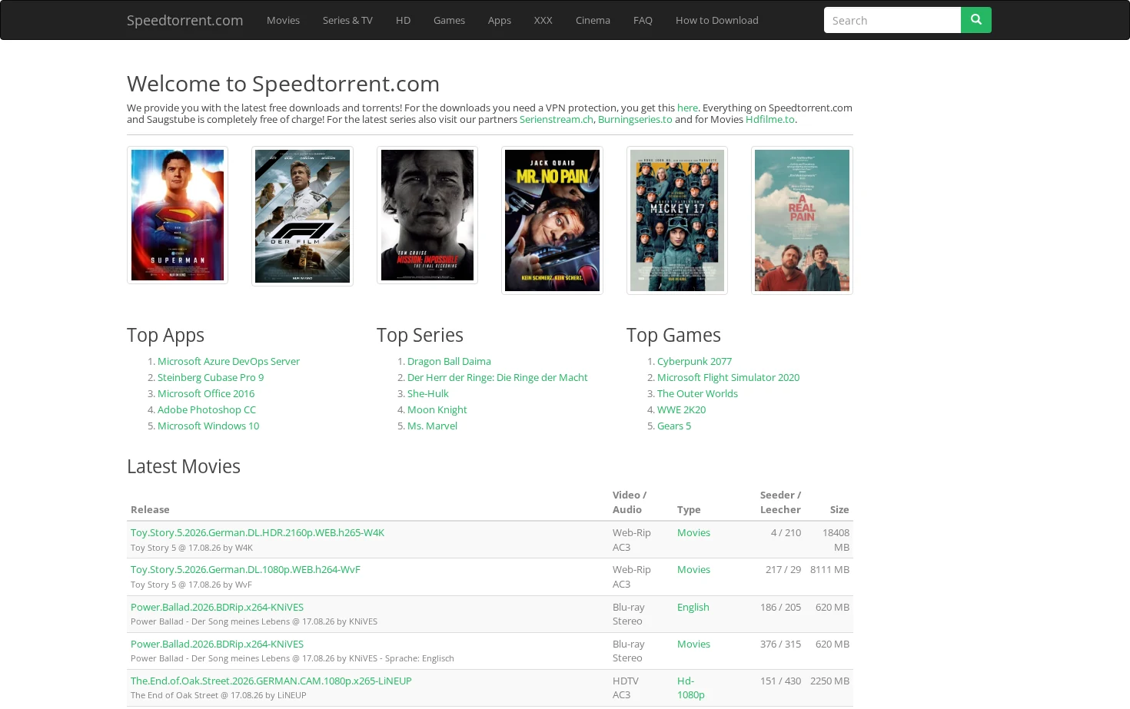1130x709 pixels.
Task: Click the Hd-1080p type link
Action: coord(691,687)
